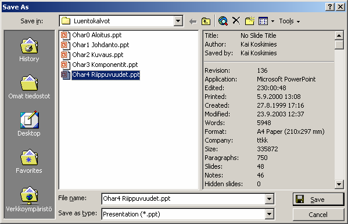Click the icon of Ohar4 Riippuvuudet.ppt
This screenshot has height=224, width=348.
(66, 74)
